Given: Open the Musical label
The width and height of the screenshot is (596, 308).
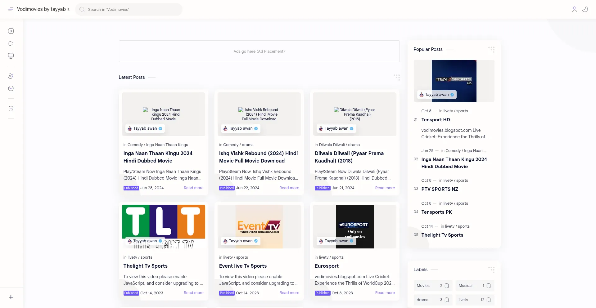Looking at the screenshot, I should coord(475,286).
